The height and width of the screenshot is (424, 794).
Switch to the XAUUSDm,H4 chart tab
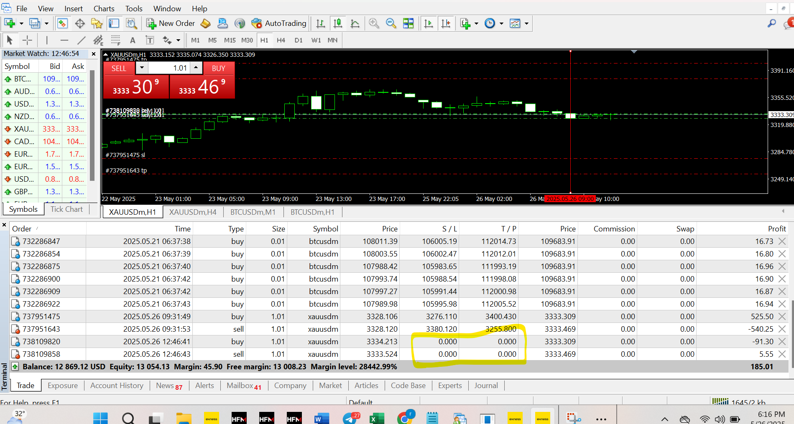[x=193, y=212]
